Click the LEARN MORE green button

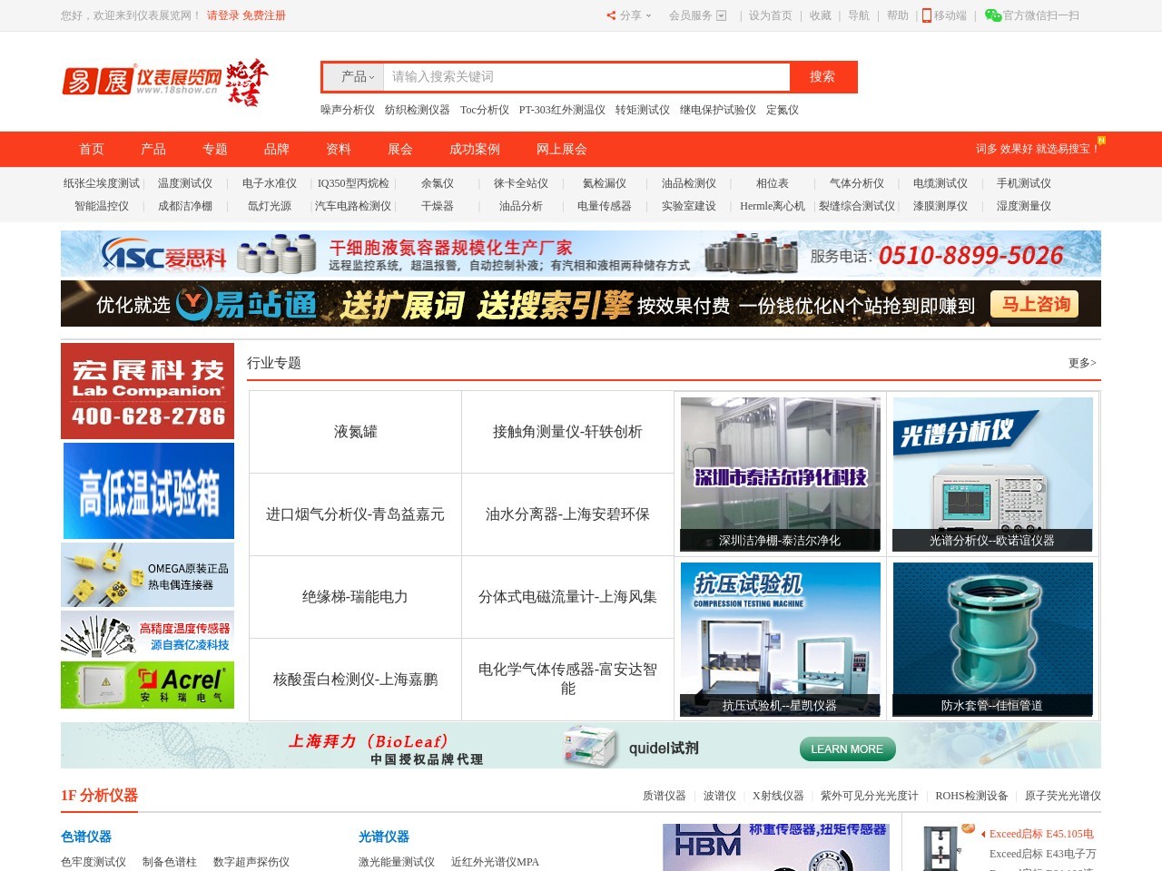[x=847, y=749]
